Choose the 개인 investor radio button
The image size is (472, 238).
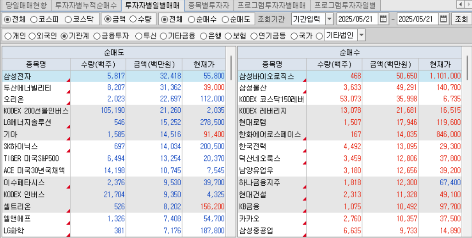coord(8,36)
